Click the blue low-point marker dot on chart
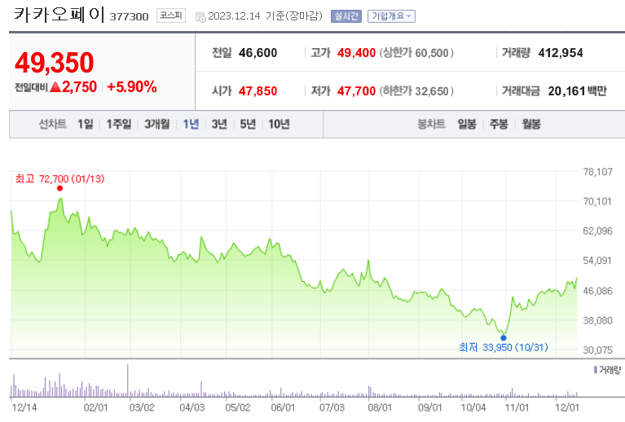625x422 pixels. click(x=504, y=338)
